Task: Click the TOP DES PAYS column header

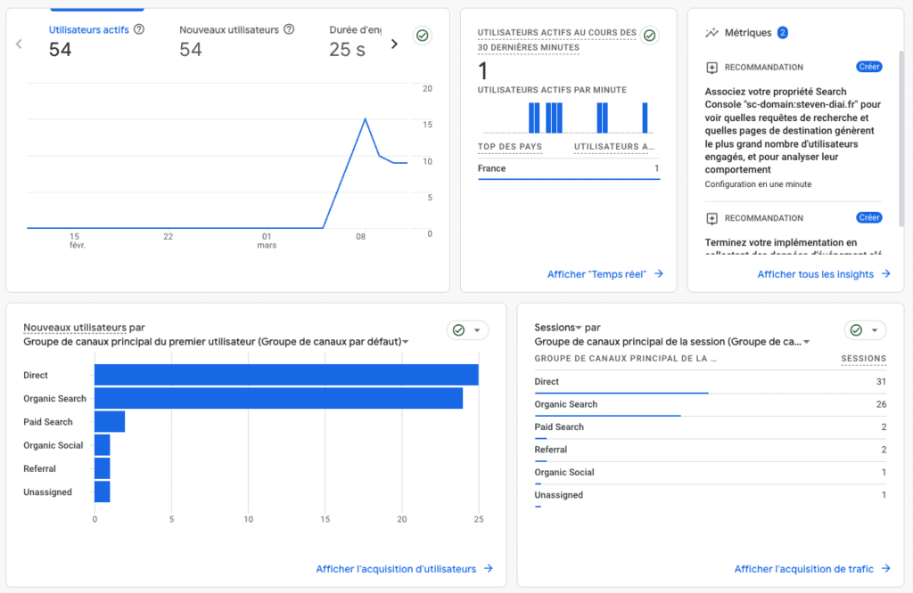Action: 509,147
